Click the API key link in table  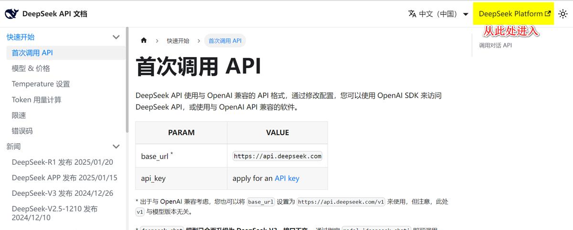[287, 178]
